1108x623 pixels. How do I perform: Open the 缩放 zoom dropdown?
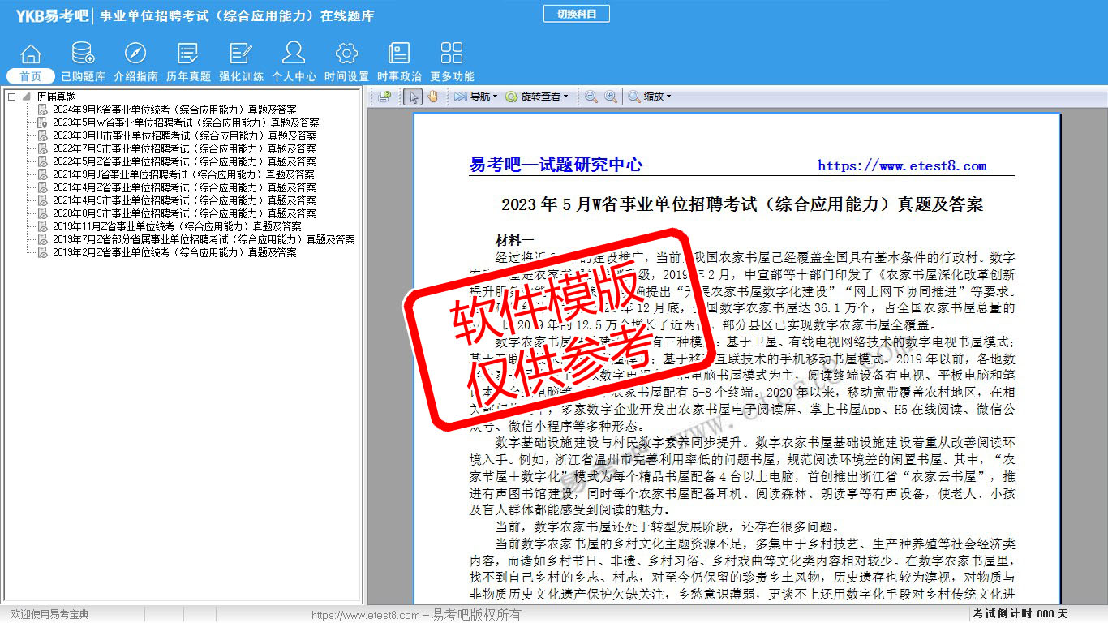[x=649, y=97]
